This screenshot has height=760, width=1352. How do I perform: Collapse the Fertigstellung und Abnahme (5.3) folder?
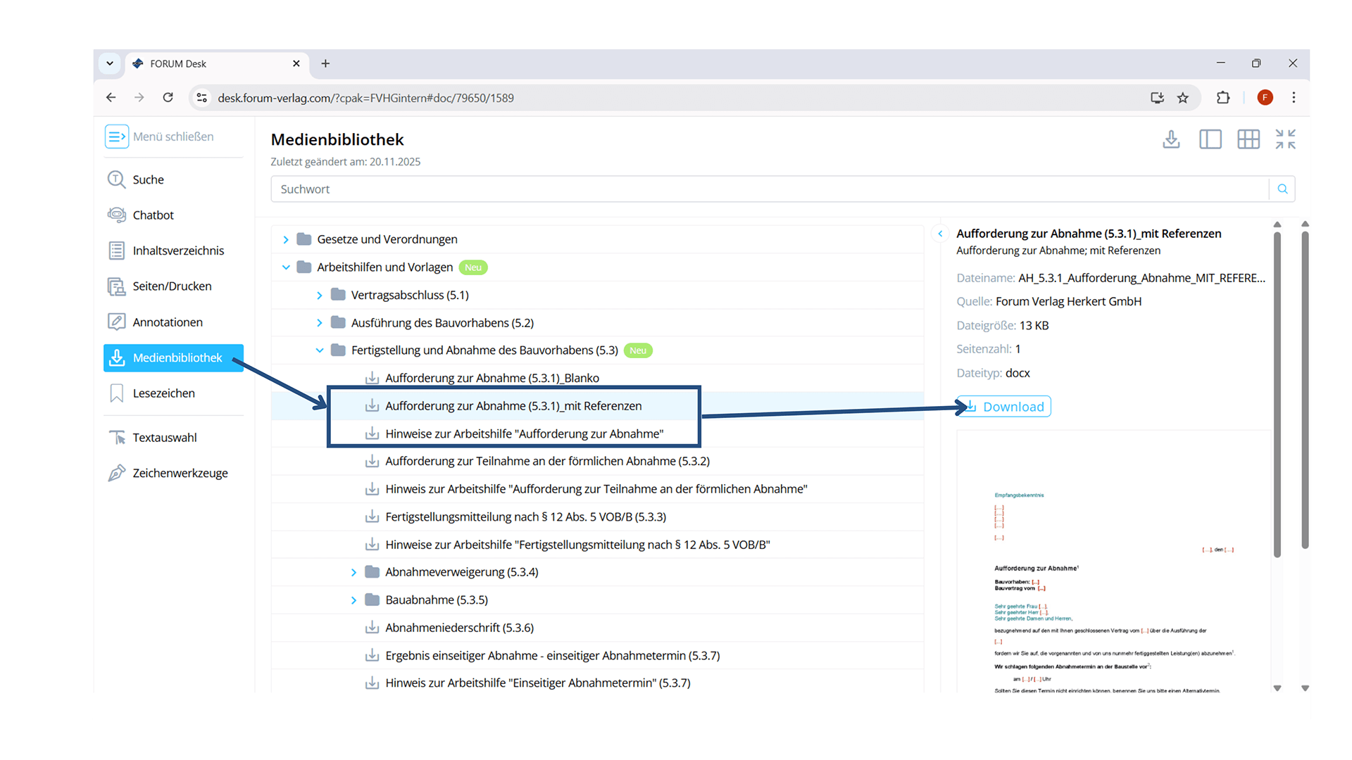point(319,350)
